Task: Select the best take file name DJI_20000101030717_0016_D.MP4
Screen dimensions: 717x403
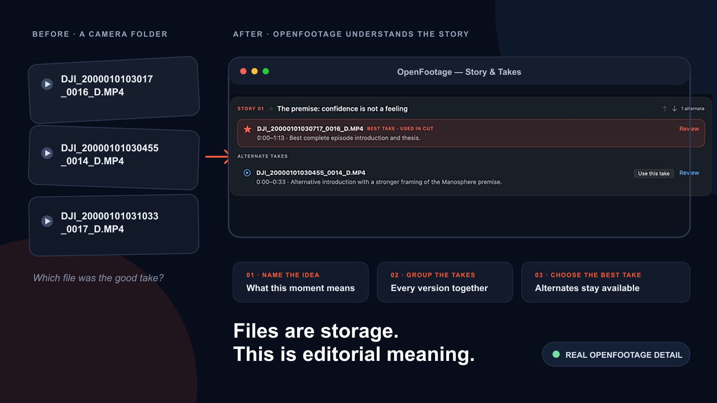Action: click(310, 129)
